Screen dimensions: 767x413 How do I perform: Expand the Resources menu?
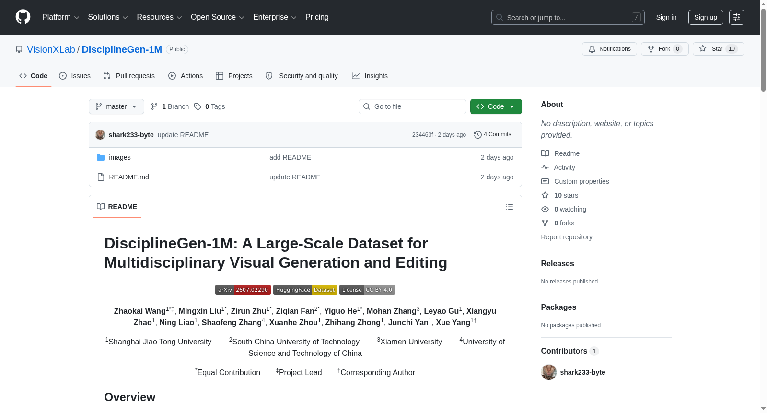159,17
